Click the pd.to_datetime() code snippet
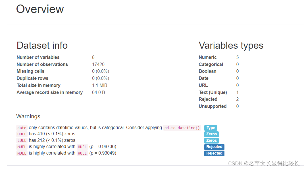304x169 pixels. (x=182, y=128)
